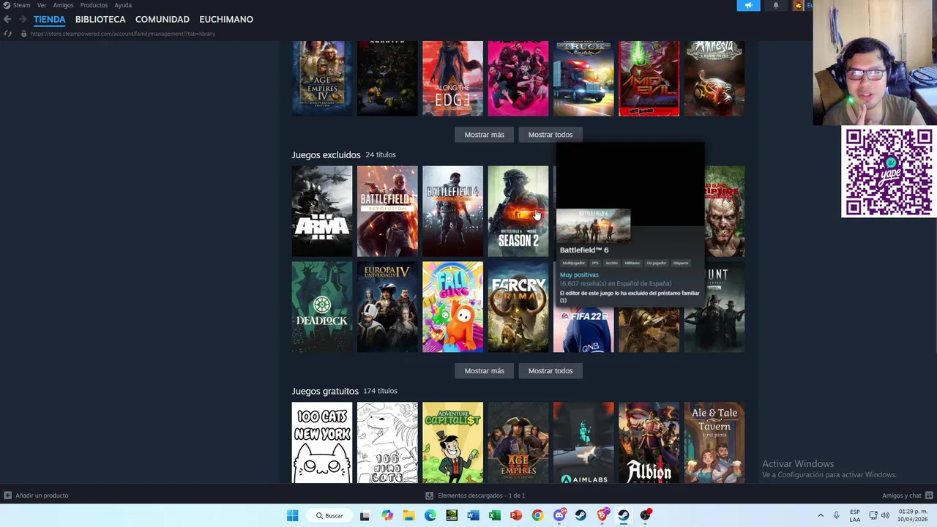Open the Amid Evil cover
This screenshot has height=527, width=937.
click(649, 78)
